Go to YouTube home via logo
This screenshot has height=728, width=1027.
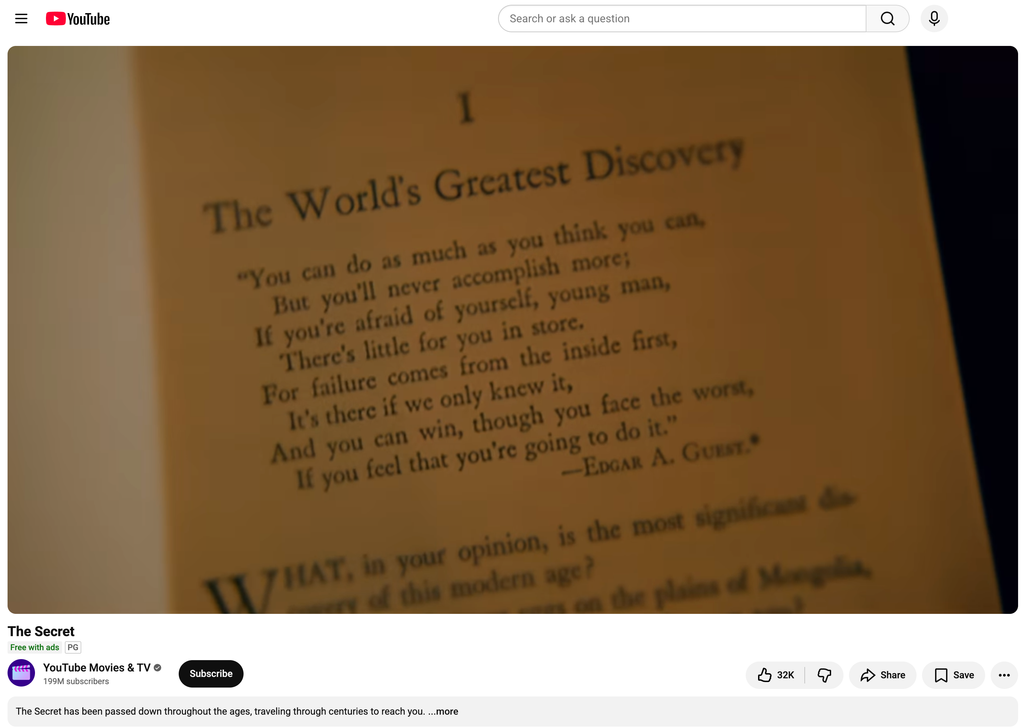(78, 19)
